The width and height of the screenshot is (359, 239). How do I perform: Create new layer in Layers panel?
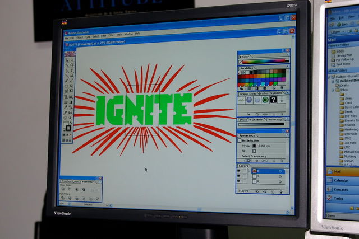273,192
